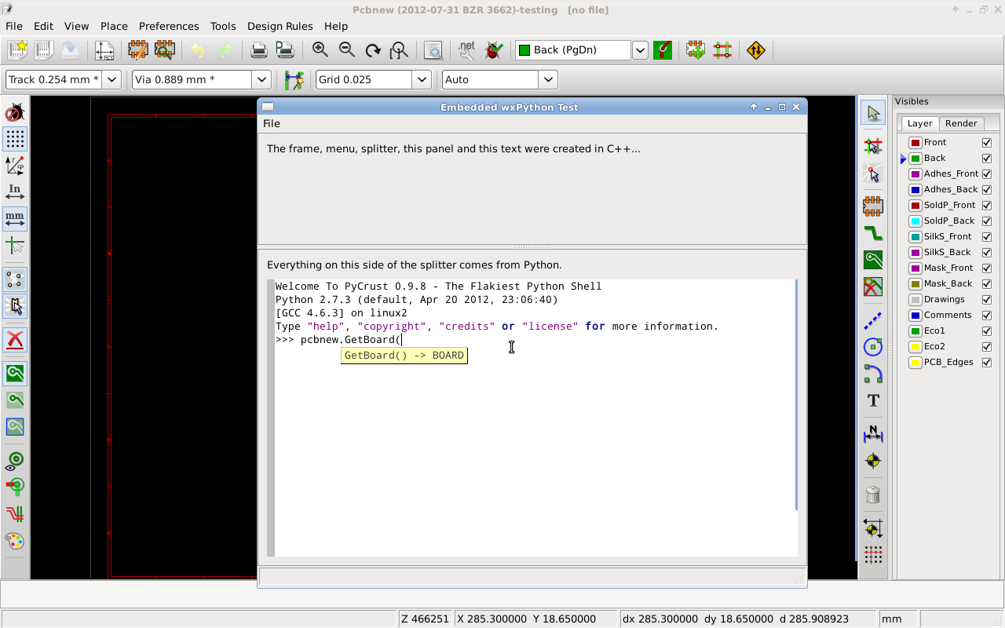1005x628 pixels.
Task: Disable the PCB_Edges layer checkbox
Action: pos(987,363)
